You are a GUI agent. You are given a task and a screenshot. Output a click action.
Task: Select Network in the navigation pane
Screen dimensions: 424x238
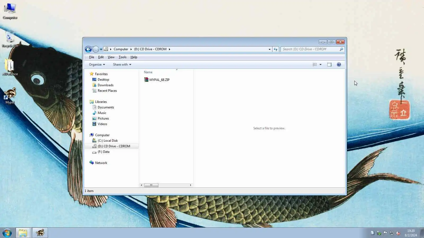101,163
